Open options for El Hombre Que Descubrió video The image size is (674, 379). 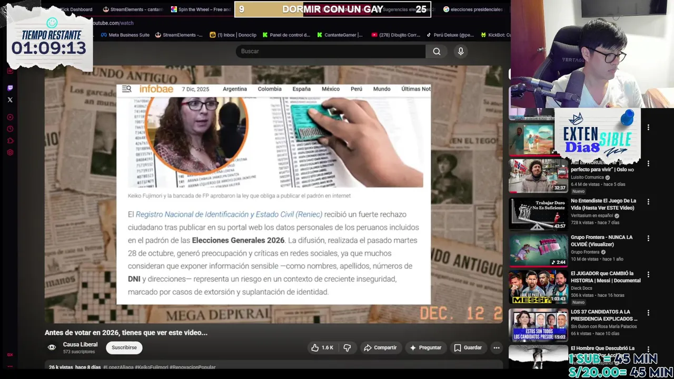648,349
